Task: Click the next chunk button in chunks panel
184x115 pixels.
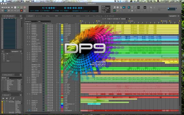Action: [x=7, y=98]
